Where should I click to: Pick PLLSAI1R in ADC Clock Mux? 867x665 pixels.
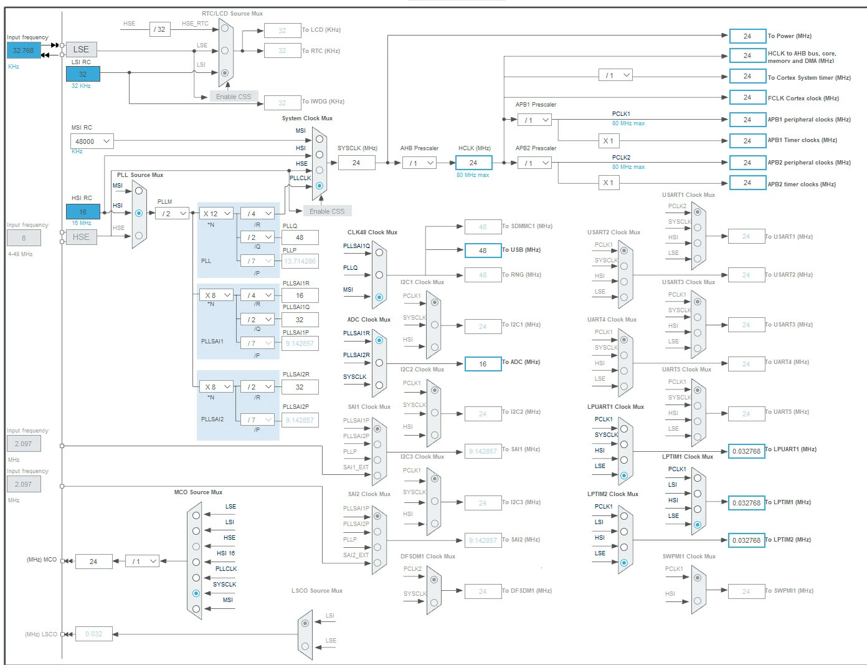click(x=379, y=340)
